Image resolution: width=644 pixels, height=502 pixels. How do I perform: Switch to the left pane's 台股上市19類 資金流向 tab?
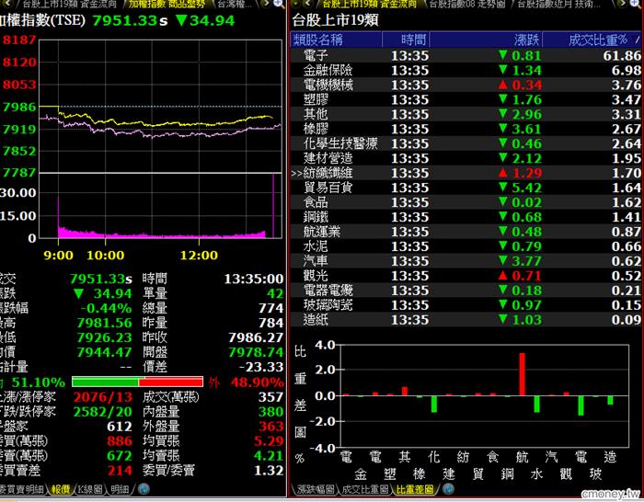click(x=69, y=4)
